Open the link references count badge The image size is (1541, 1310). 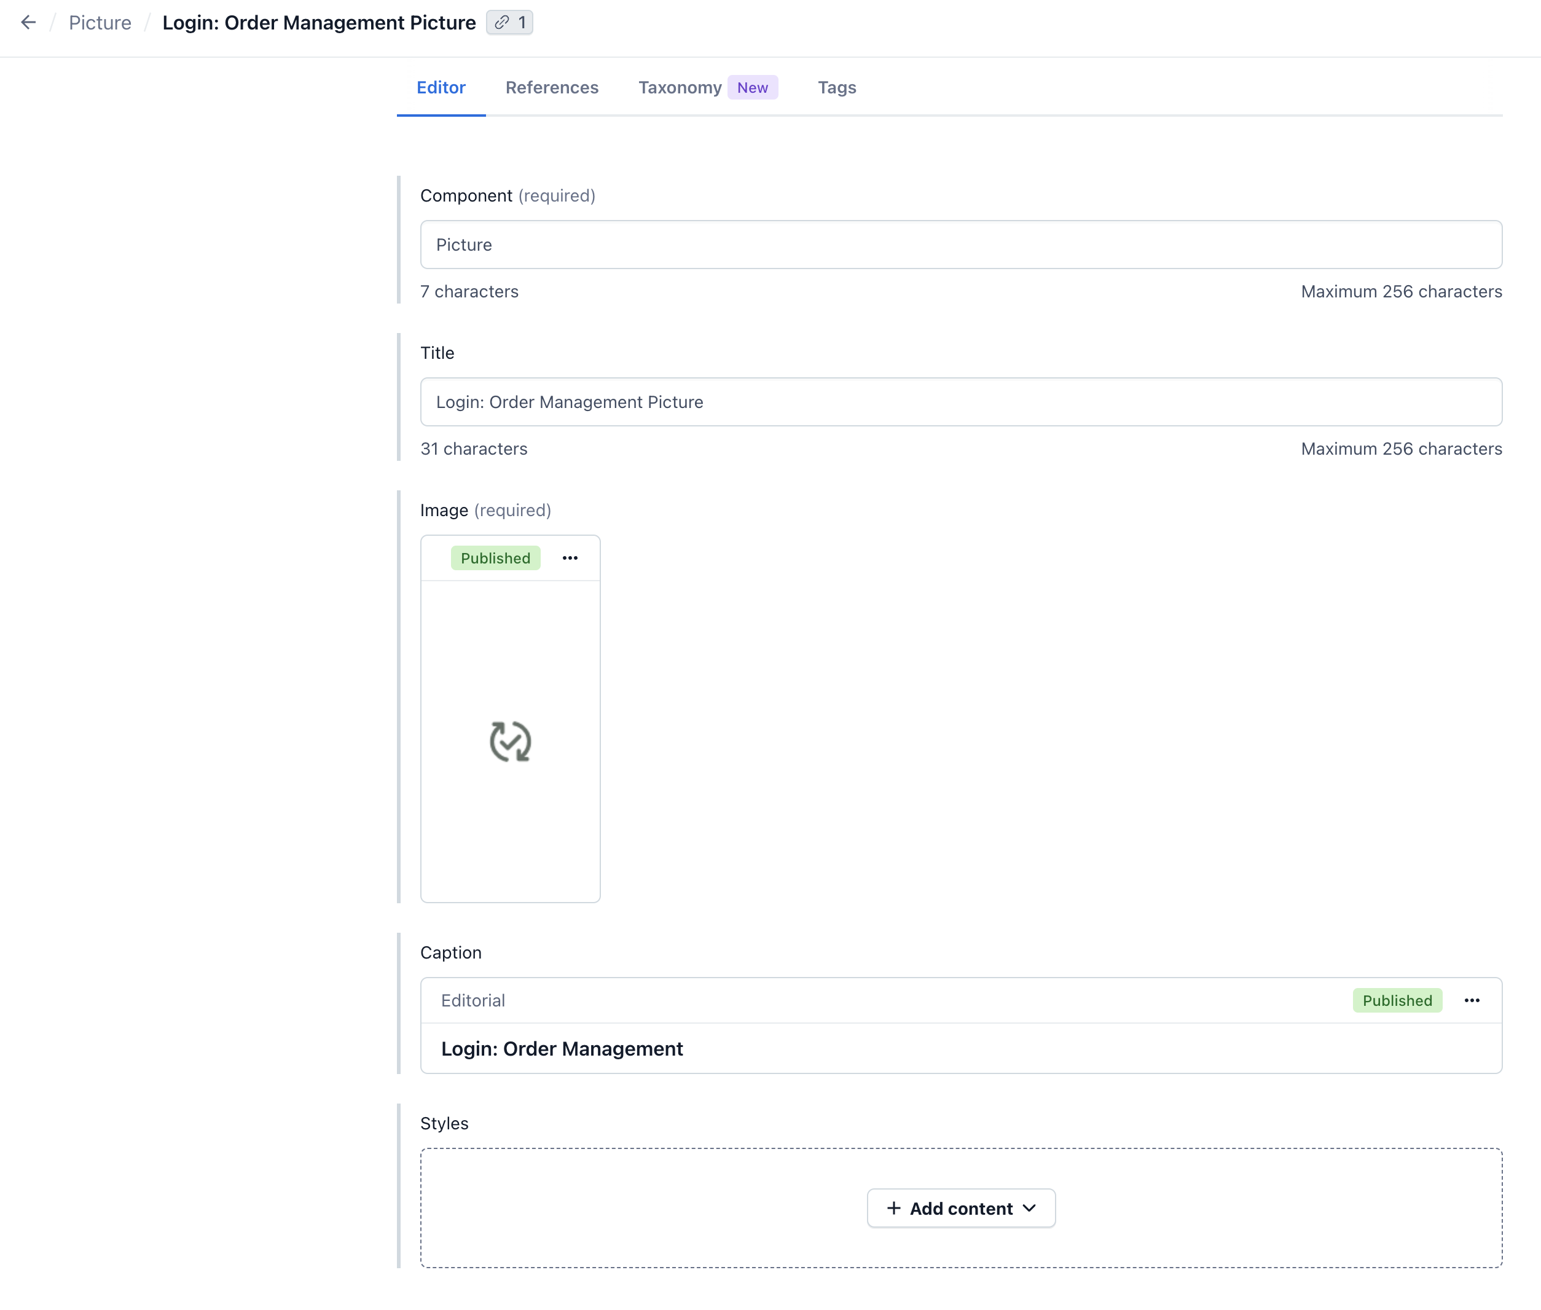[509, 23]
